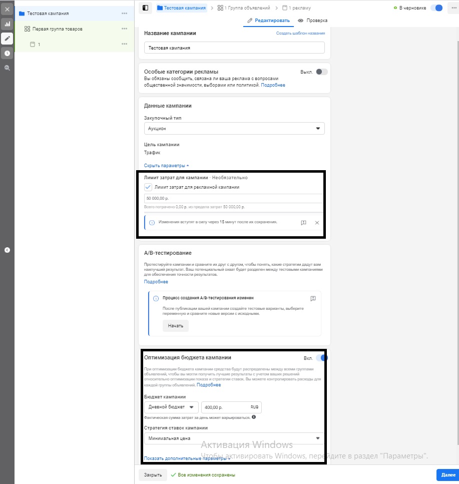Collapse options via Скрыть параметры
The image size is (459, 484).
(x=166, y=166)
